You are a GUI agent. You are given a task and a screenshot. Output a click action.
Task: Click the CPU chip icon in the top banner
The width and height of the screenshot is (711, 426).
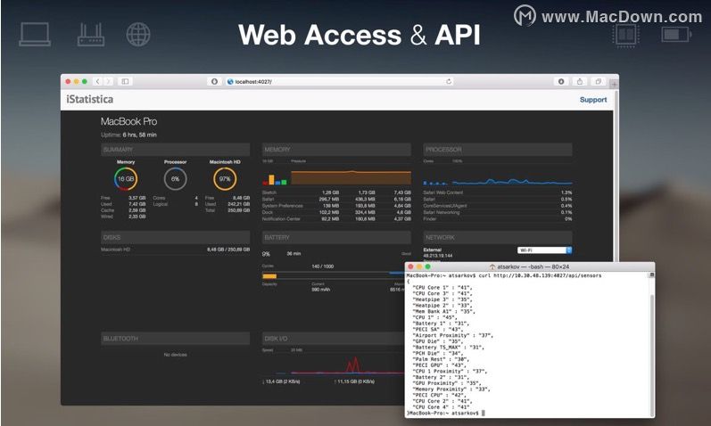pyautogui.click(x=625, y=35)
